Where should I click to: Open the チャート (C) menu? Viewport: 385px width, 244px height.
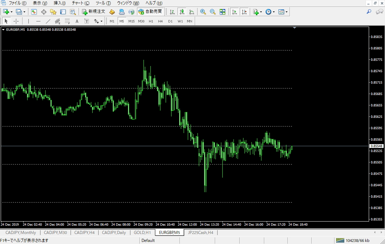coord(81,3)
